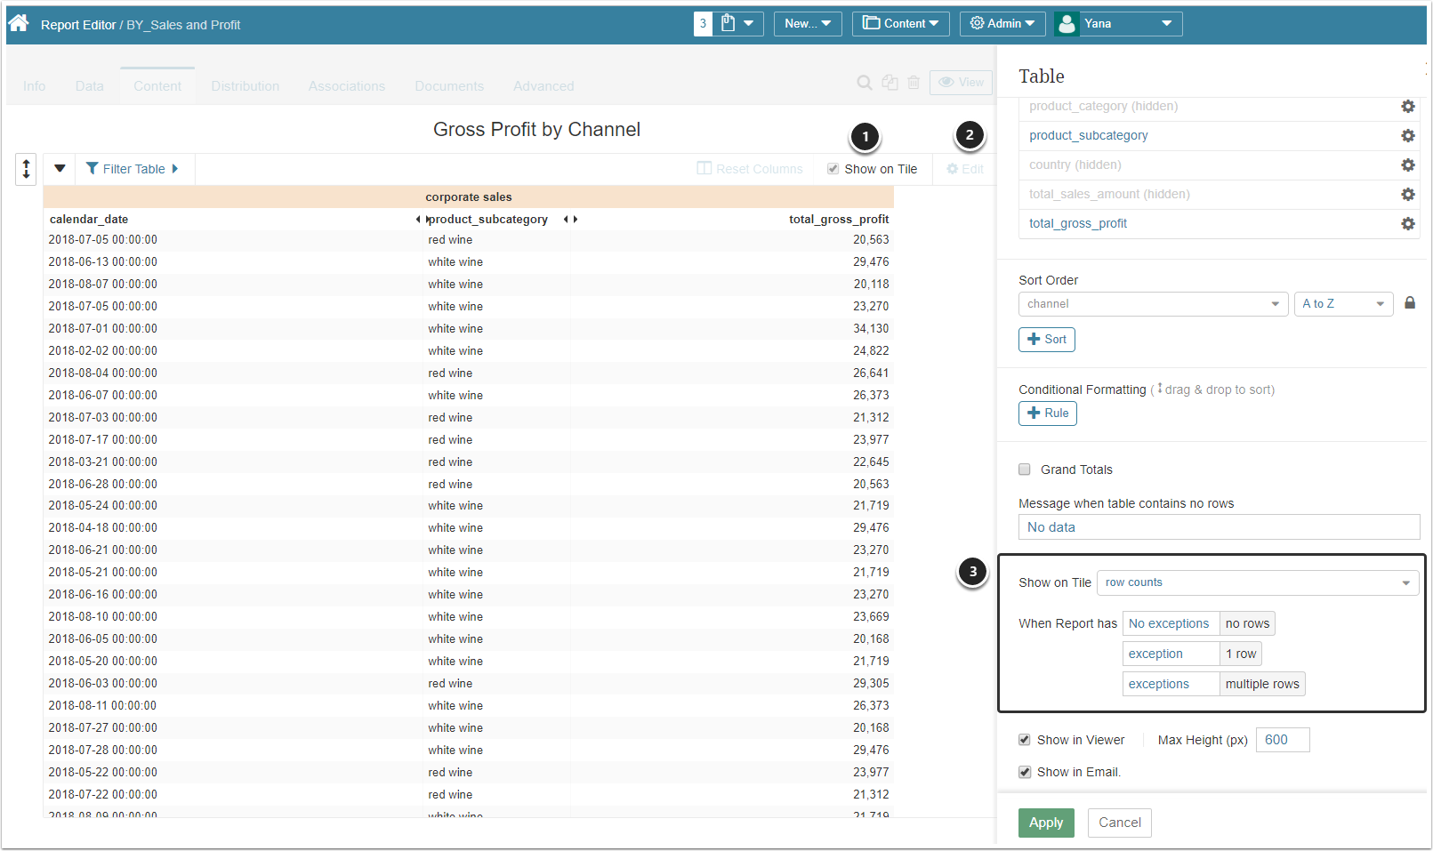Open gear settings for product_subcategory column

tap(1407, 135)
